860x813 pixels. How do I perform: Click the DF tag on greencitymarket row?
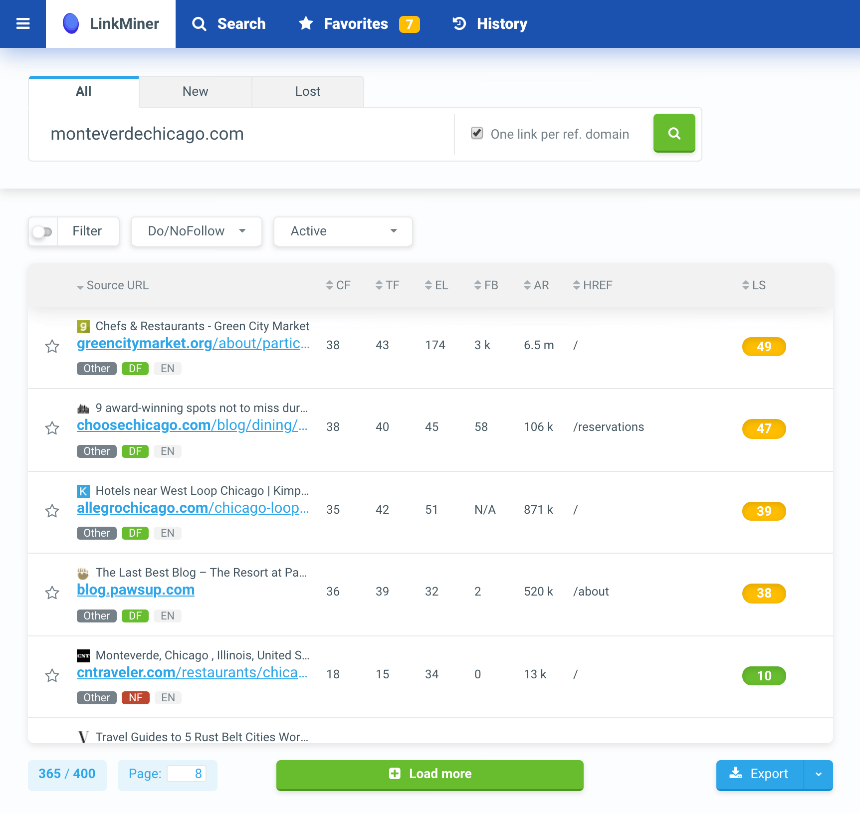point(135,369)
